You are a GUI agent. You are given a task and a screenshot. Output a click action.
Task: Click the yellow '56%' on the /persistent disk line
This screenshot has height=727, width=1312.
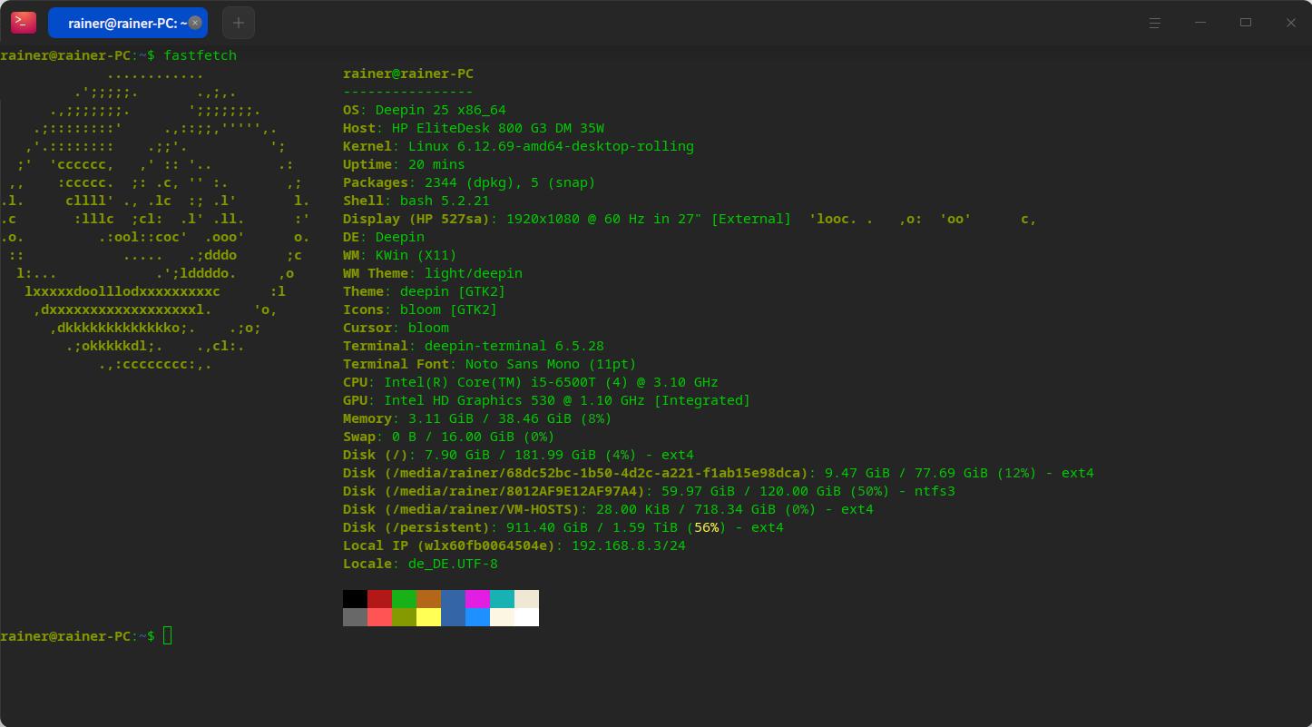[x=706, y=527]
